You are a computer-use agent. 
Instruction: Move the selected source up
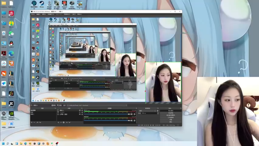coord(67,123)
